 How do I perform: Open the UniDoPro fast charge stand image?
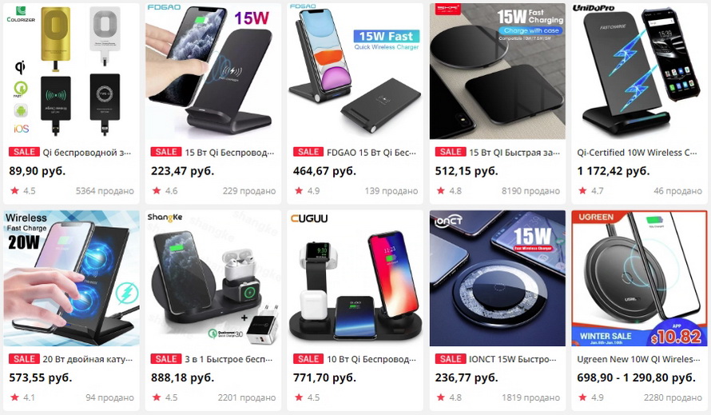coord(639,71)
